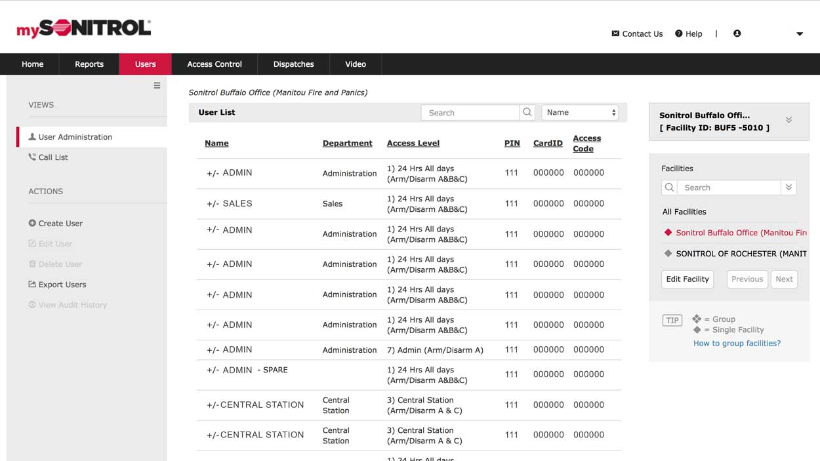Click red diamond beside Sonitrol Buffalo Office
820x461 pixels.
point(668,233)
